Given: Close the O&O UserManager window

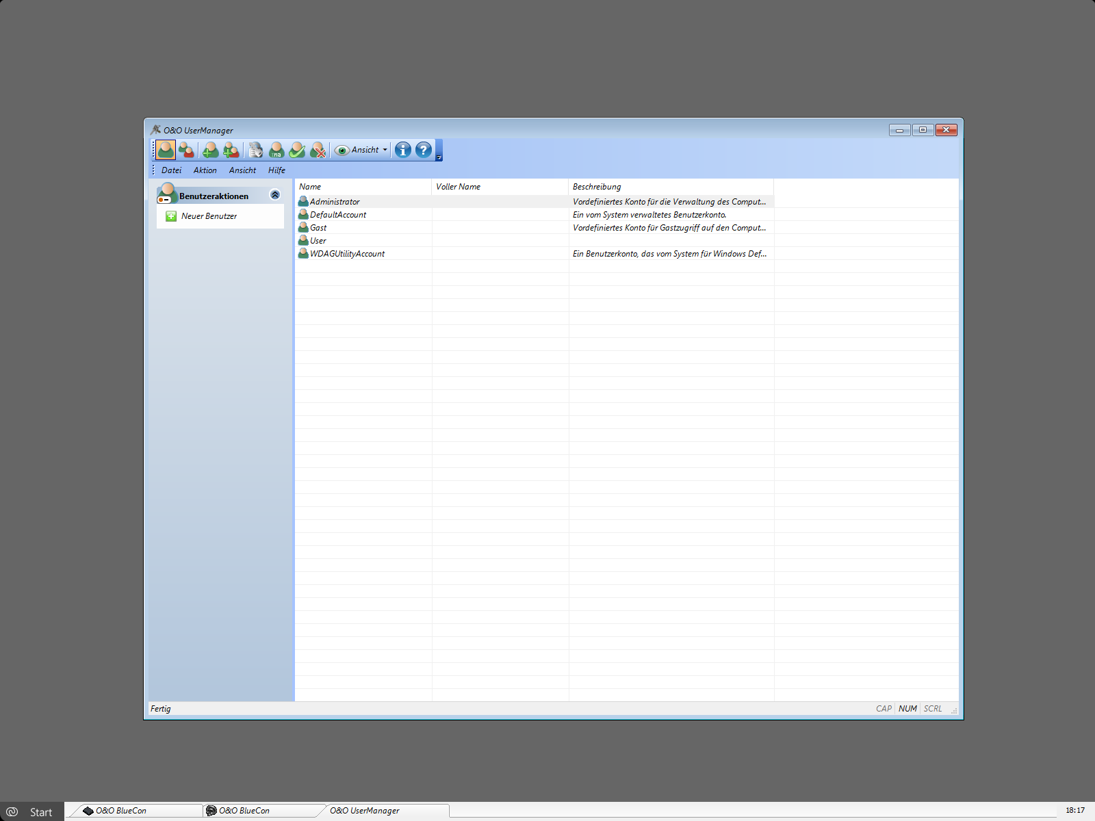Looking at the screenshot, I should coord(946,130).
